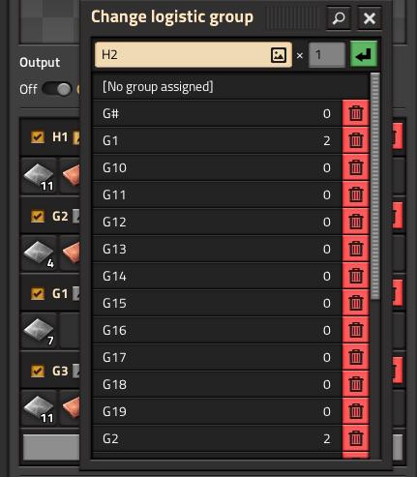Disable the G2 section checkbox
Image resolution: width=417 pixels, height=477 pixels.
38,216
